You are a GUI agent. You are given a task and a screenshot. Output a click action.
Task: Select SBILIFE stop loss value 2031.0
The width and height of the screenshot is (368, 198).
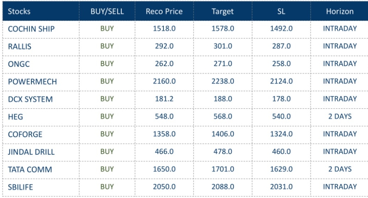[x=281, y=186]
